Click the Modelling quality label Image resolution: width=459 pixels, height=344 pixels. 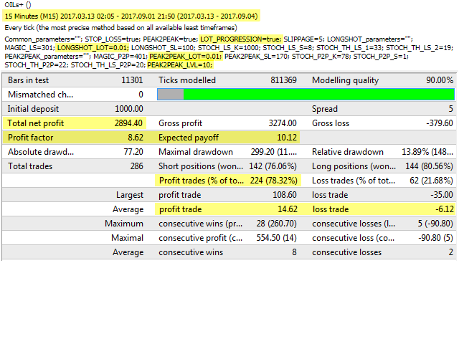346,80
